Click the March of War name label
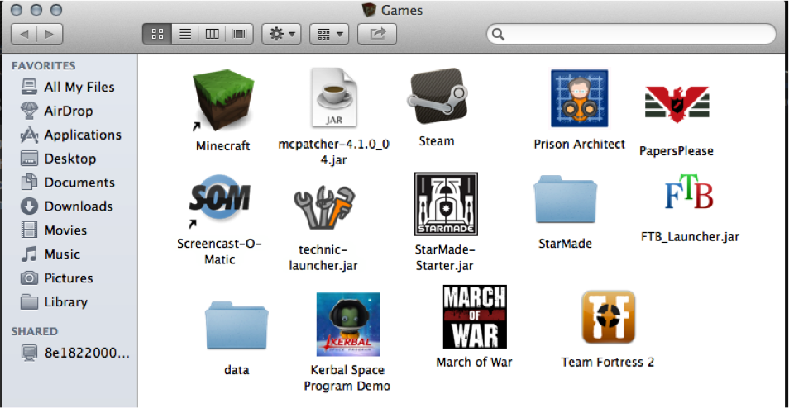This screenshot has height=408, width=789. tap(474, 362)
